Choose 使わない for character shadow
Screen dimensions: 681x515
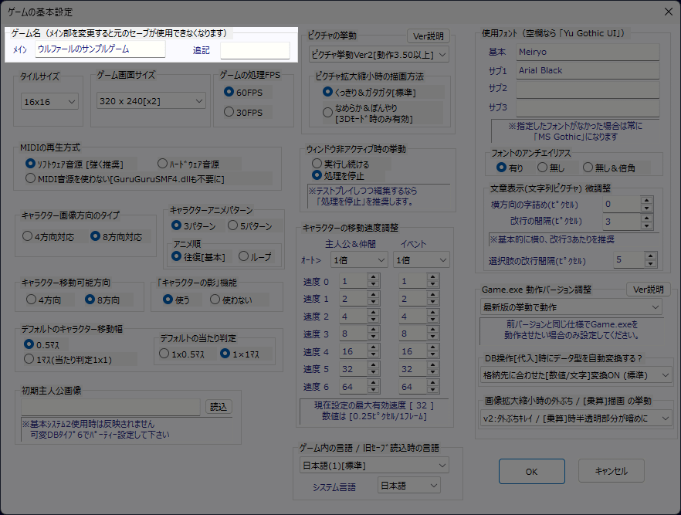215,300
